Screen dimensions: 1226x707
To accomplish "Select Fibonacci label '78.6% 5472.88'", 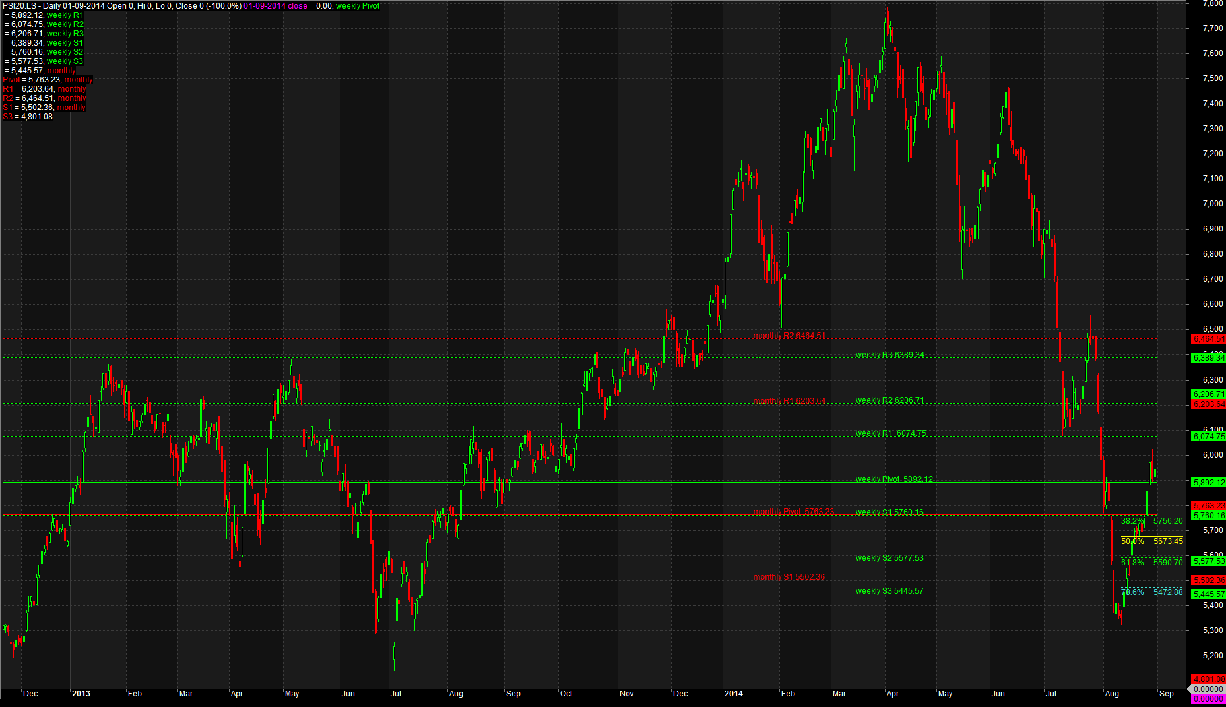I will click(1151, 592).
